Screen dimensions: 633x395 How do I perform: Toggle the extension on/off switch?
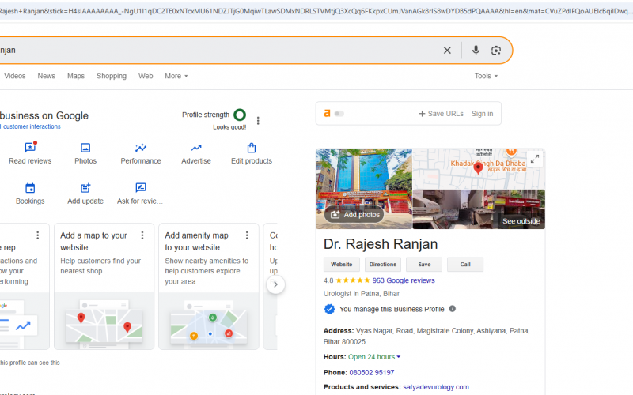pyautogui.click(x=339, y=114)
